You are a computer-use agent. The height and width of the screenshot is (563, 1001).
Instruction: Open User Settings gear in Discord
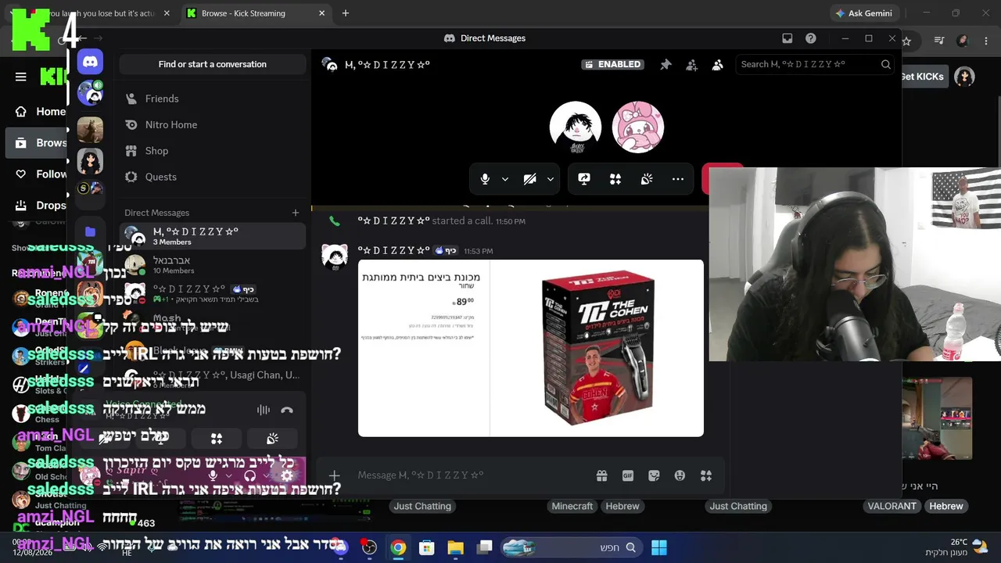click(x=287, y=475)
